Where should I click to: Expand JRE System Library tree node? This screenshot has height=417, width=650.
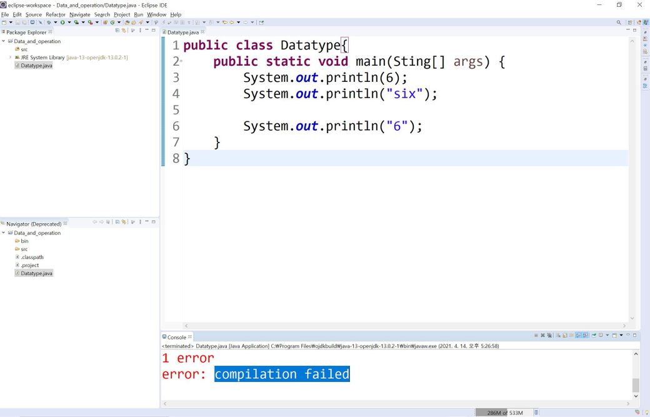point(11,58)
